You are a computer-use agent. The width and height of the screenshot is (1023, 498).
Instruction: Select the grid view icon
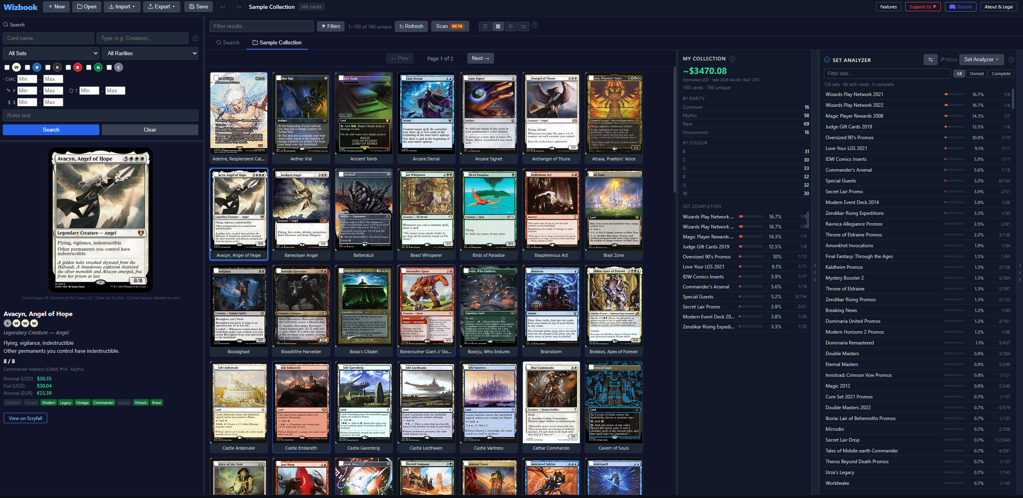pos(498,26)
